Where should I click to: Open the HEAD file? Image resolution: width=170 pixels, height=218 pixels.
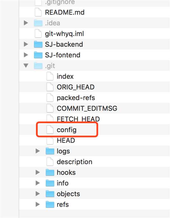pyautogui.click(x=66, y=140)
